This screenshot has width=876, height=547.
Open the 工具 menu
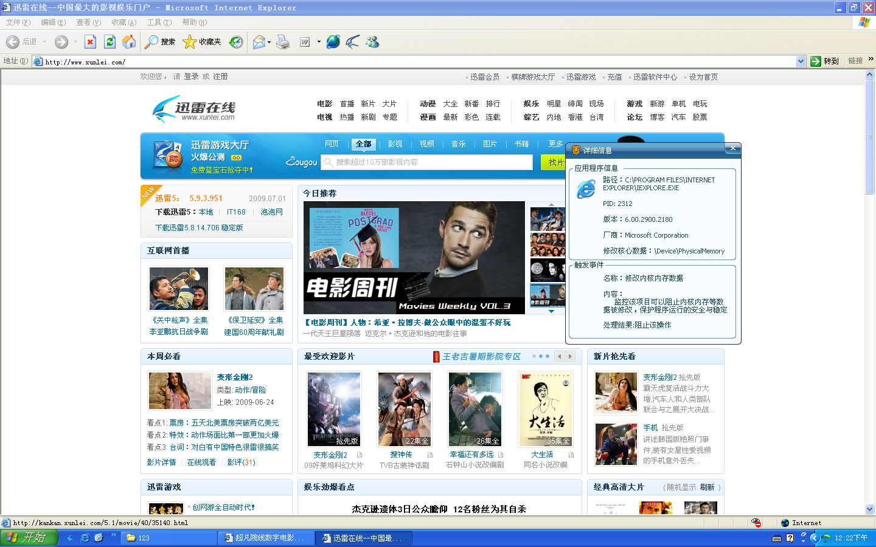coord(159,22)
